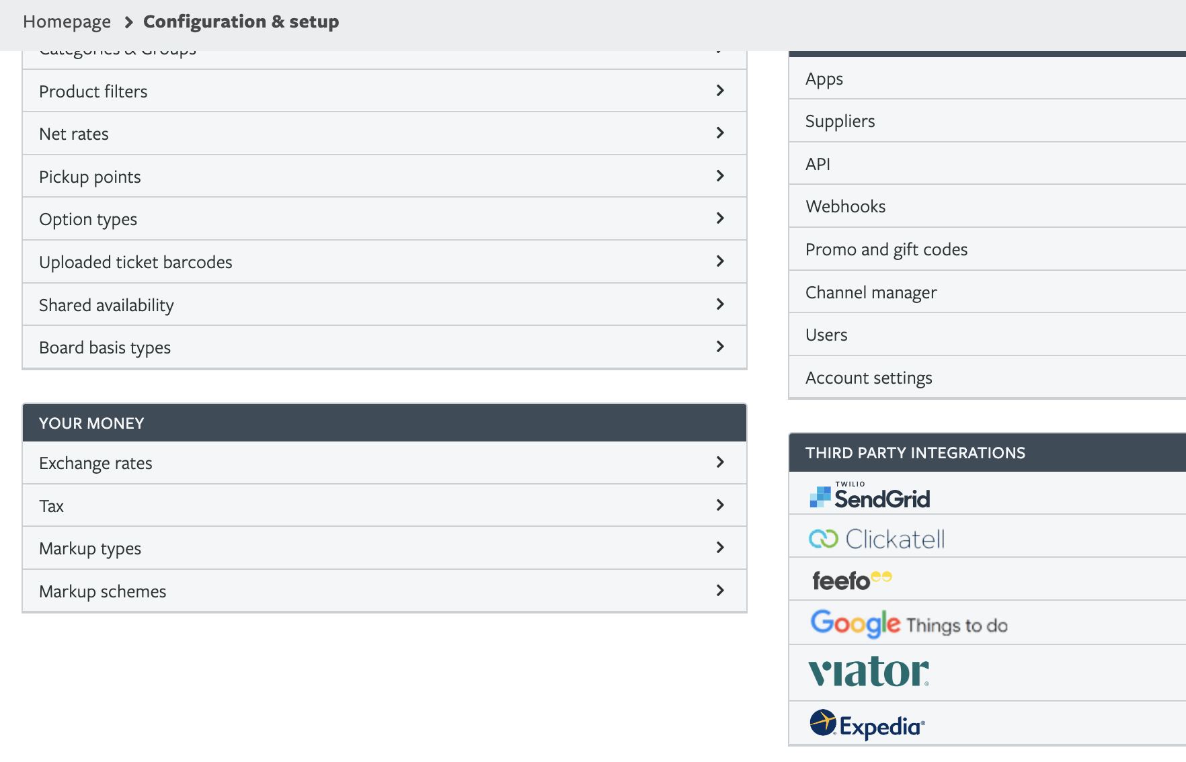The width and height of the screenshot is (1186, 762).
Task: Click the chevron next to Product filters
Action: pos(720,91)
